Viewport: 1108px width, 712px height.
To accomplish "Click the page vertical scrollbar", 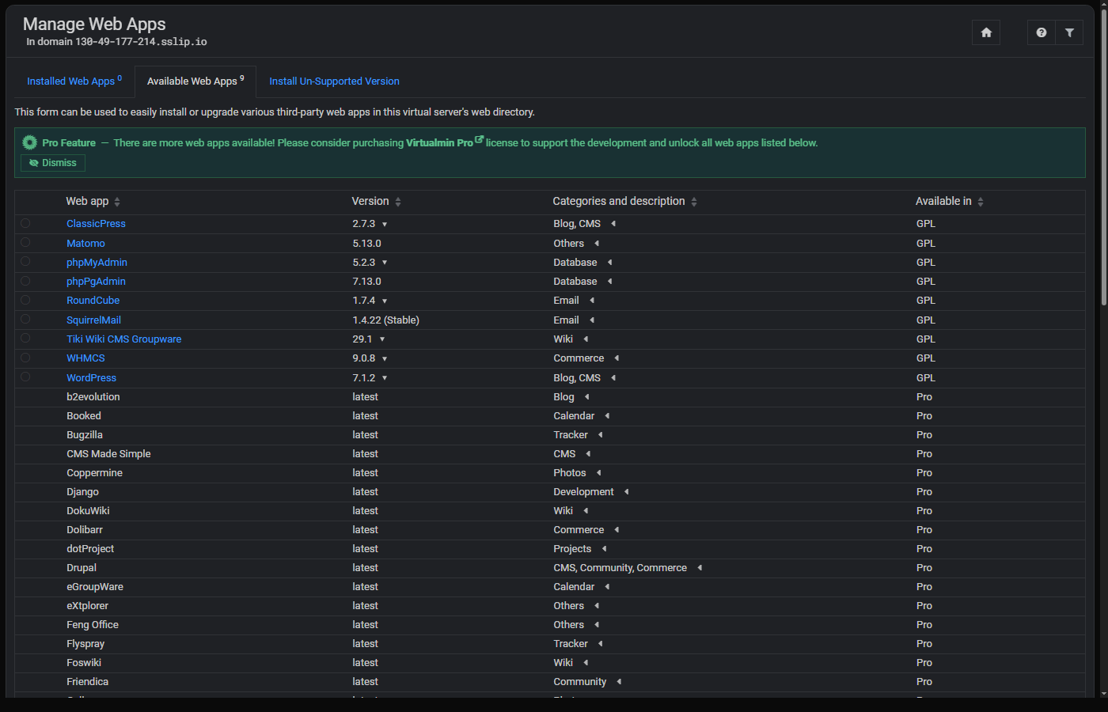I will 1103,158.
